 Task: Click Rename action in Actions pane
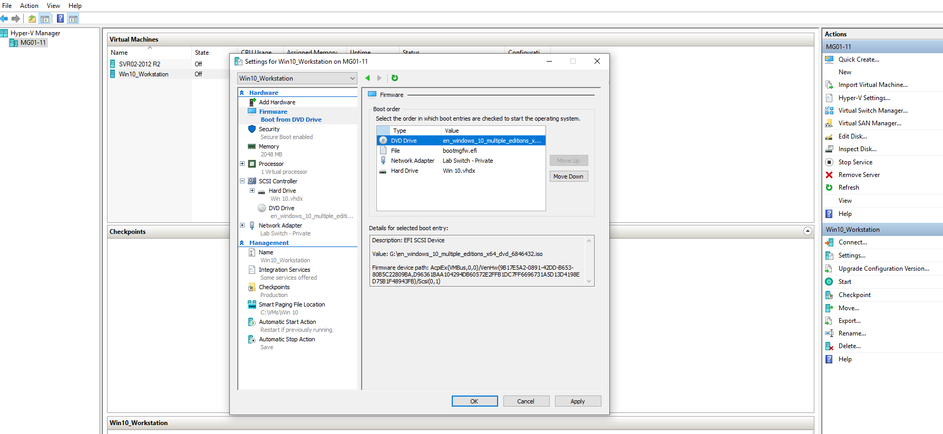852,333
